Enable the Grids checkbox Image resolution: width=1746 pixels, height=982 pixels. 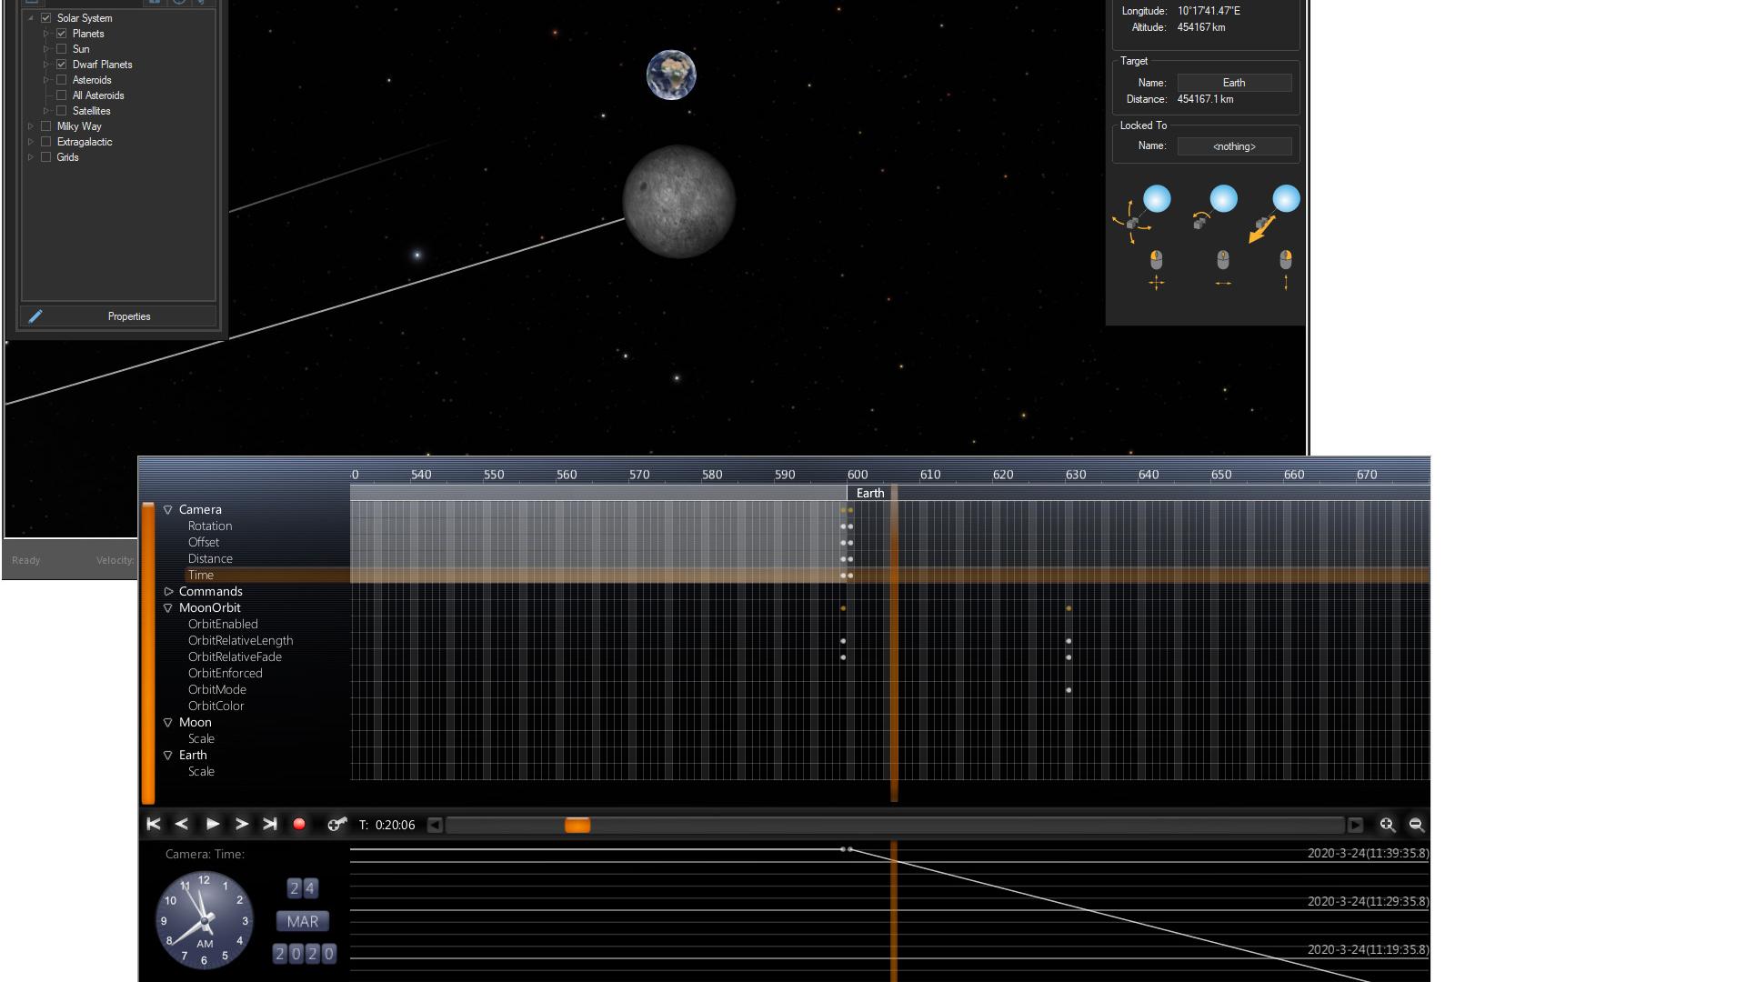click(x=46, y=157)
